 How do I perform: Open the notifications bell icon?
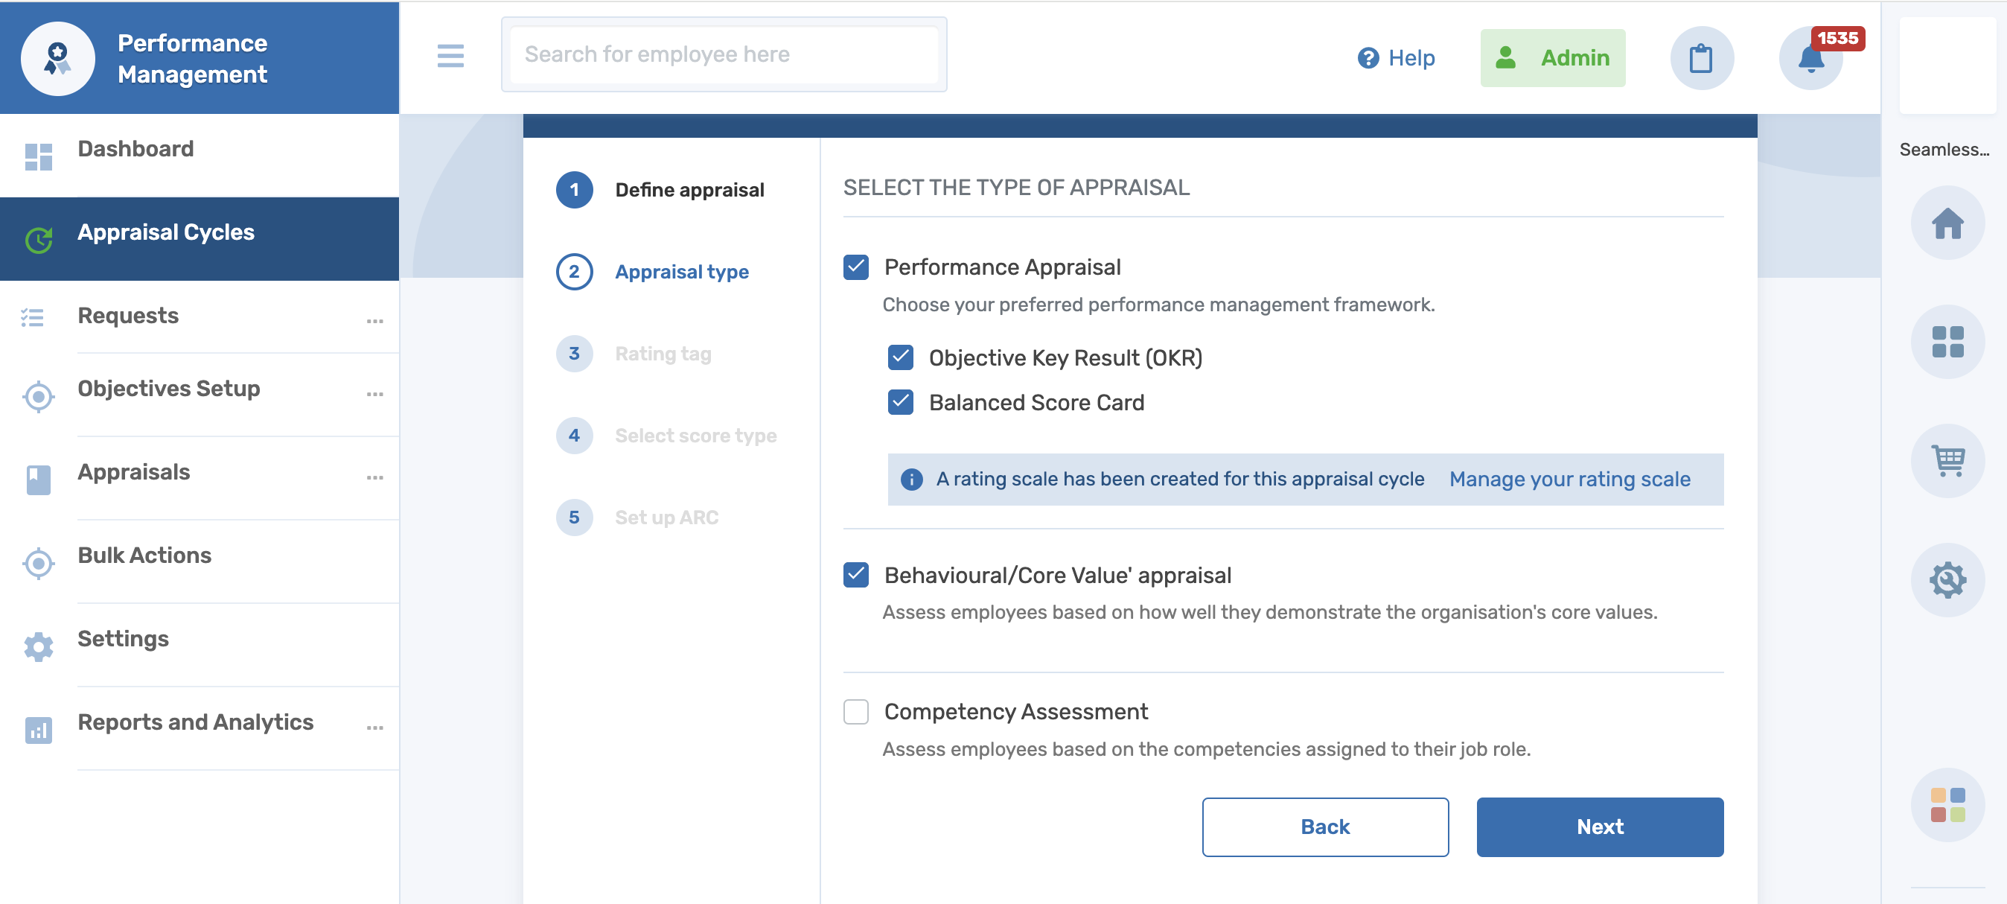click(x=1810, y=58)
